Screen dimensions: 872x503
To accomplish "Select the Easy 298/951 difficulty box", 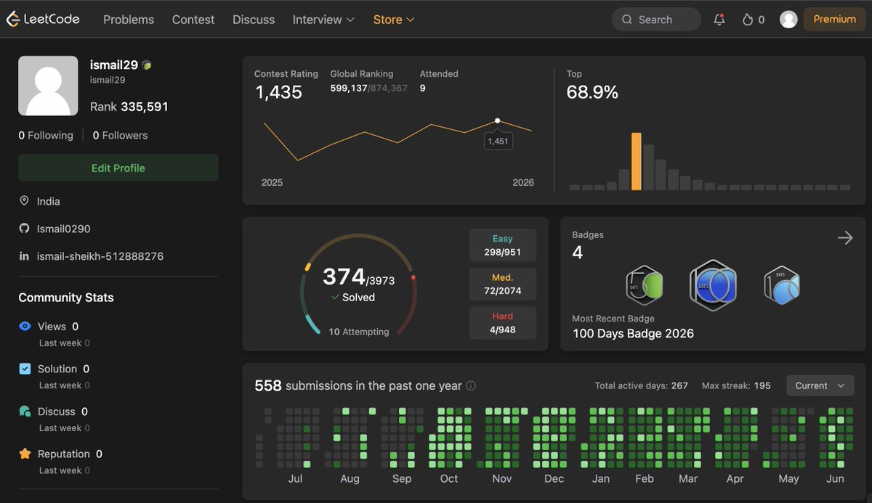I will click(x=503, y=245).
